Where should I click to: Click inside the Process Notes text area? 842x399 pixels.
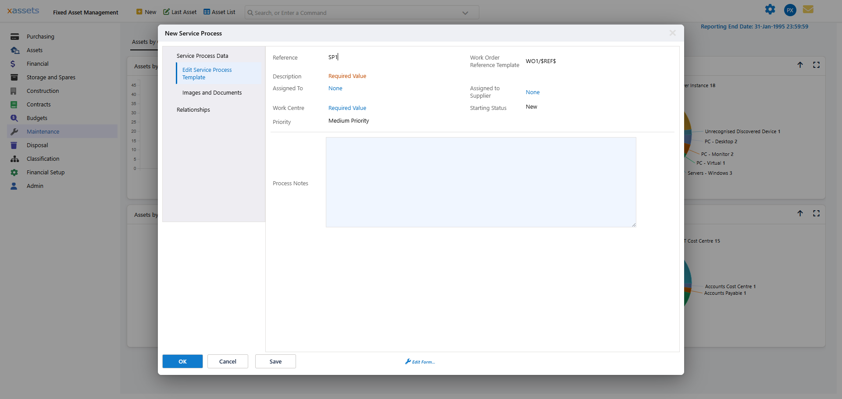(481, 182)
